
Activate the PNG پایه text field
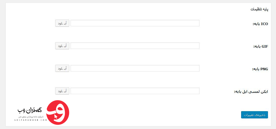[x=135, y=68]
